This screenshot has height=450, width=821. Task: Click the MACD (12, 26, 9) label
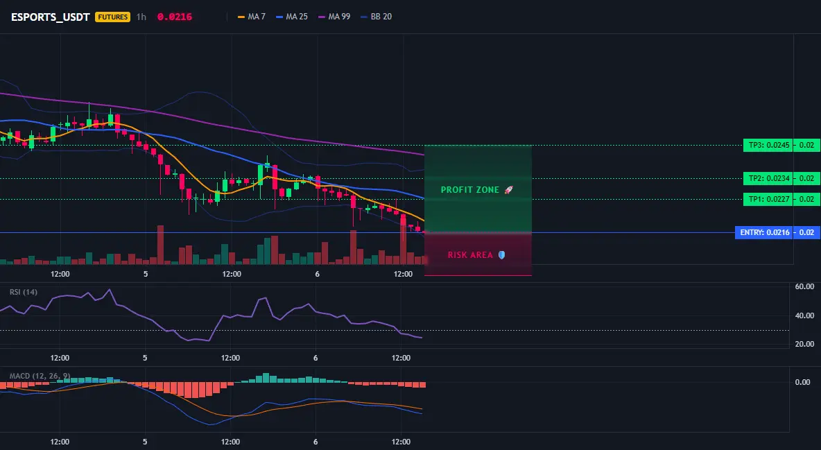[x=40, y=376]
